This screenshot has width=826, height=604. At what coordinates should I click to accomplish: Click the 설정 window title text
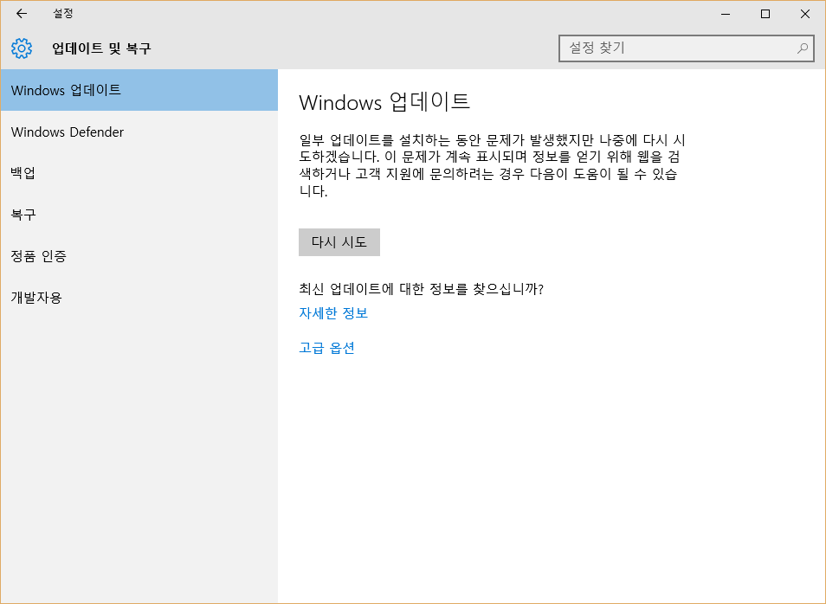point(62,14)
